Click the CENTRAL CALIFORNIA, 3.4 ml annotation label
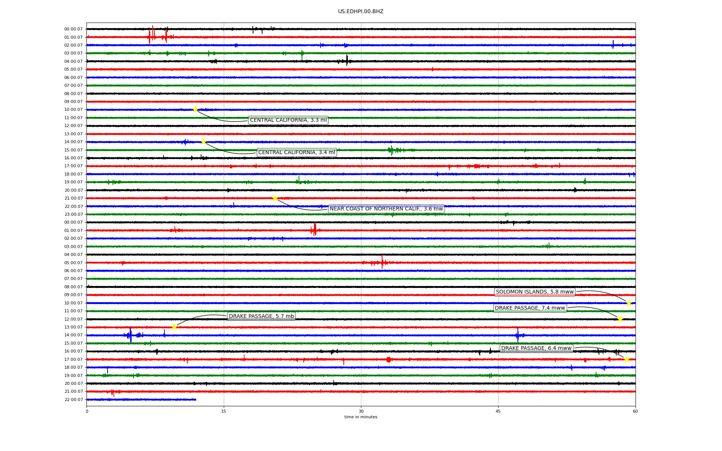 297,152
